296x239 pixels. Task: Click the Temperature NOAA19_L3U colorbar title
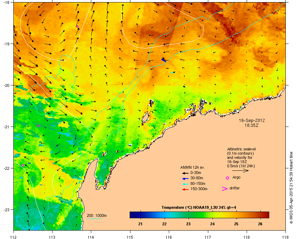199,207
